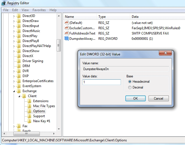This screenshot has width=185, height=145.
Task: Select the Decimal base option
Action: click(x=130, y=87)
